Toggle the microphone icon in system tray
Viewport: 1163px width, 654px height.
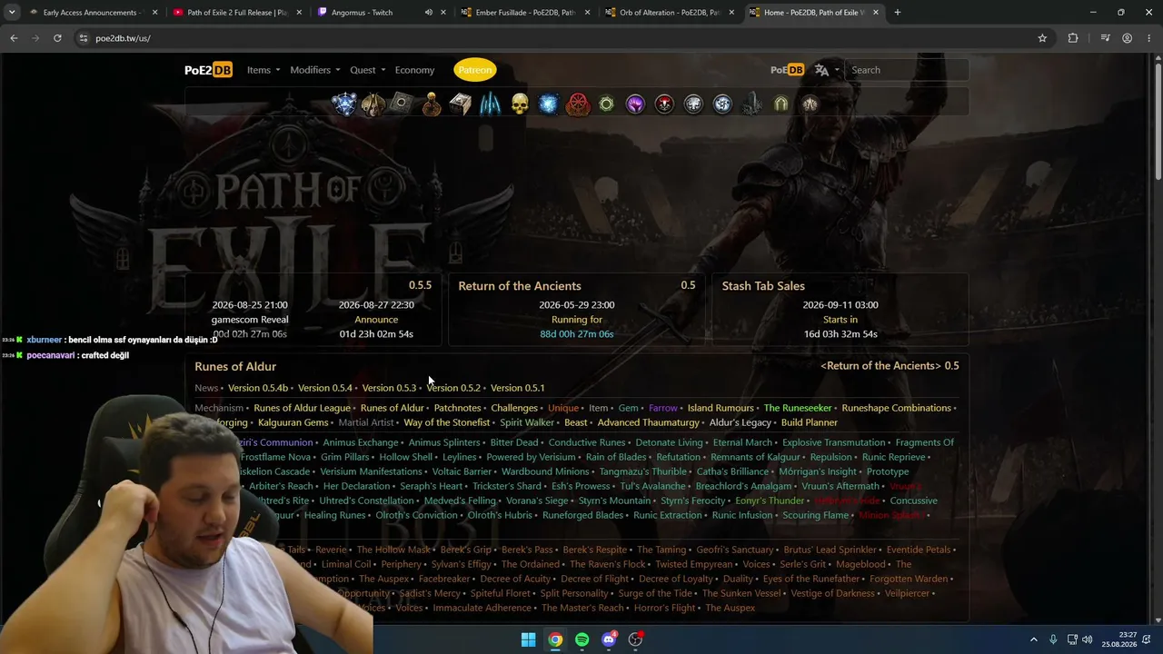click(x=1053, y=639)
